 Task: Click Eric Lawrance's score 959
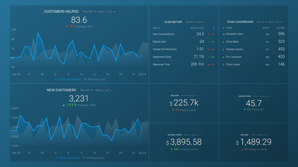point(267,57)
